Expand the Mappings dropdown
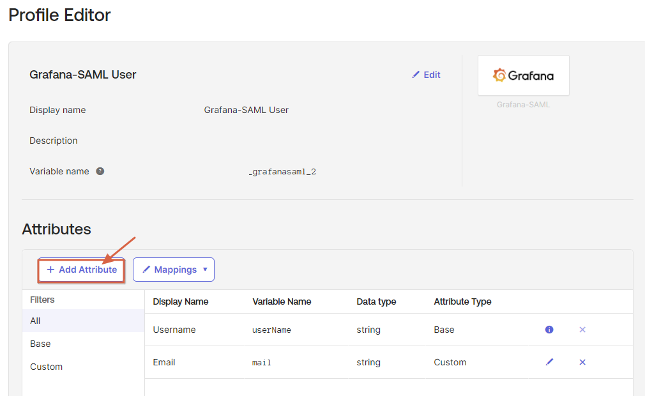The height and width of the screenshot is (396, 645). pos(174,270)
